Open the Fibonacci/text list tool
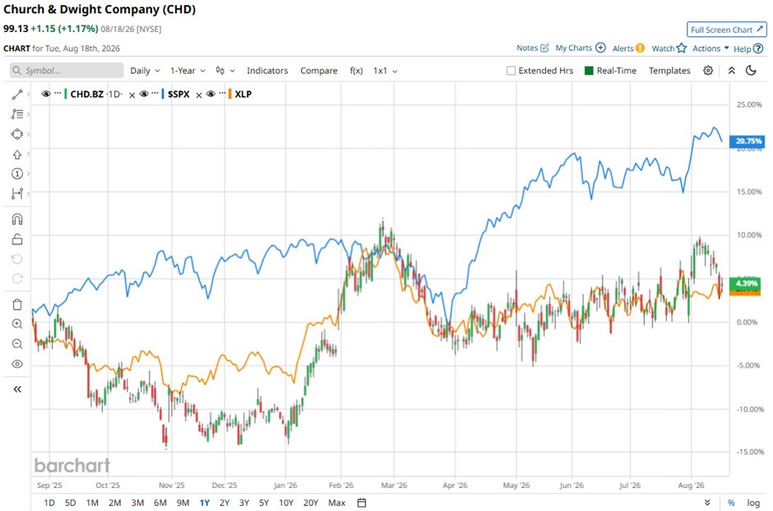This screenshot has width=773, height=511. pos(17,114)
